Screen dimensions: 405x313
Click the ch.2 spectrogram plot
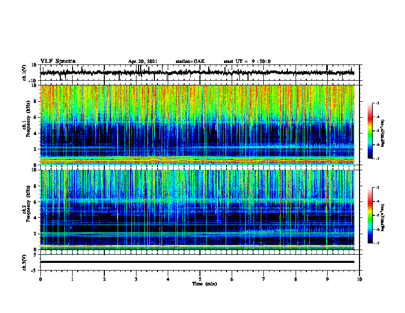click(x=197, y=210)
